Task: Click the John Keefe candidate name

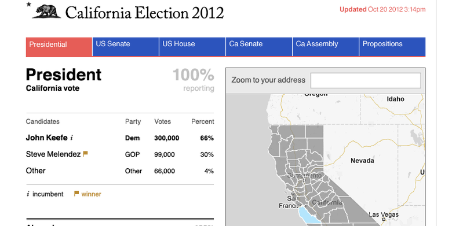Action: point(47,138)
